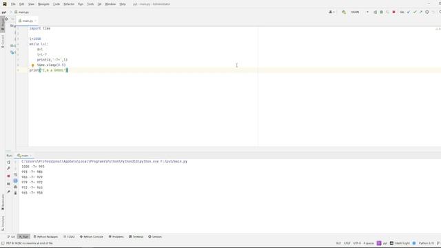441x248 pixels.
Task: Click the time.sleep code line
Action: click(51, 65)
